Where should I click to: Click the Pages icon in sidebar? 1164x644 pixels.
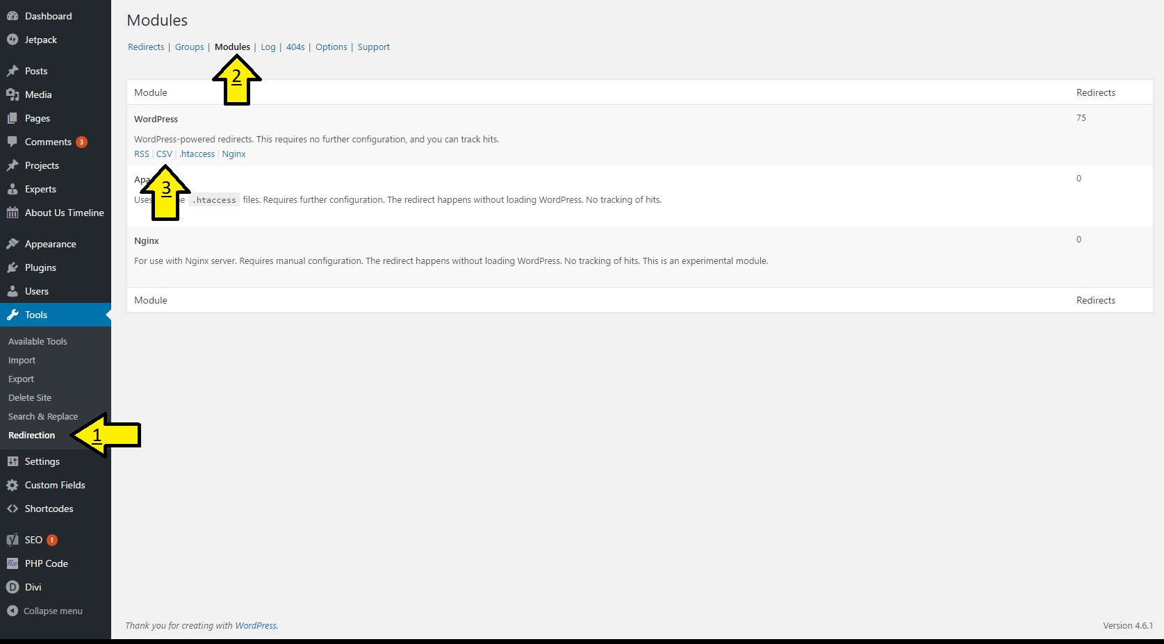tap(13, 118)
